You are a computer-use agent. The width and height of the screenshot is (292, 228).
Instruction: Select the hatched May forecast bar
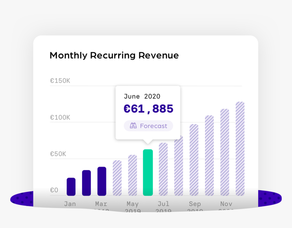tap(133, 175)
